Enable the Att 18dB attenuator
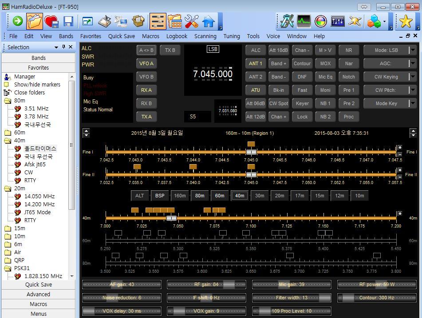Screen dimensions: 422x318 (x=279, y=50)
